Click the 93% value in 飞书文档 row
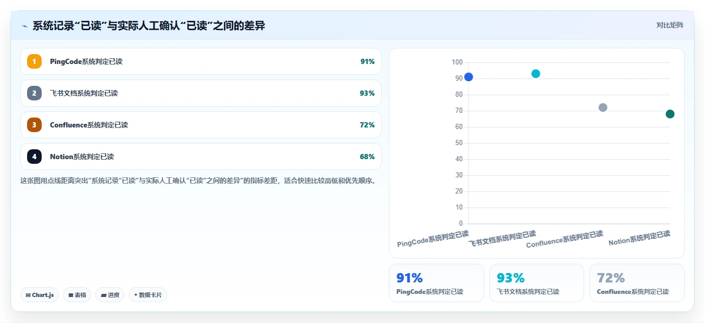 [367, 93]
